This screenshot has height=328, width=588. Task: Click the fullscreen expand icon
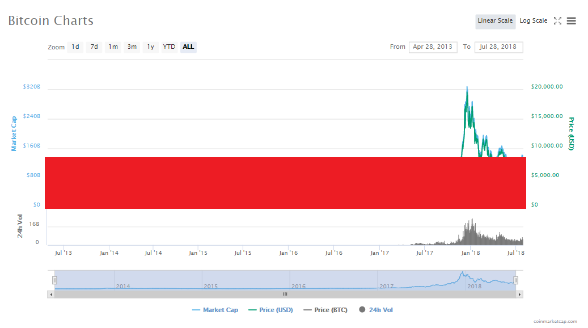click(x=557, y=21)
